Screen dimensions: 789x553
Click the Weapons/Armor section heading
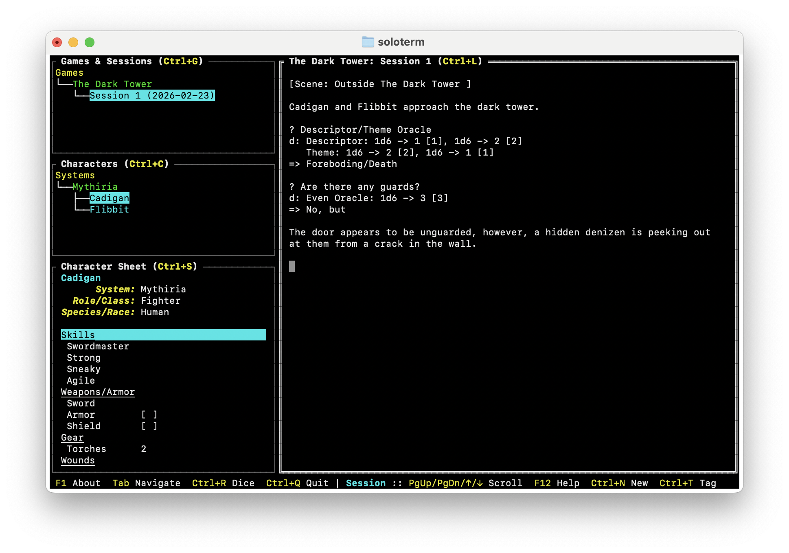pos(98,392)
